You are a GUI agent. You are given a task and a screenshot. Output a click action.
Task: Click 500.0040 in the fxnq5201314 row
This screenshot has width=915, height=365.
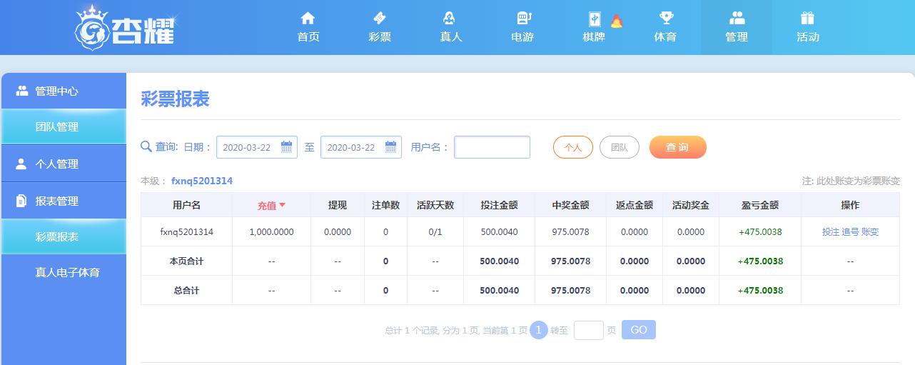point(500,232)
